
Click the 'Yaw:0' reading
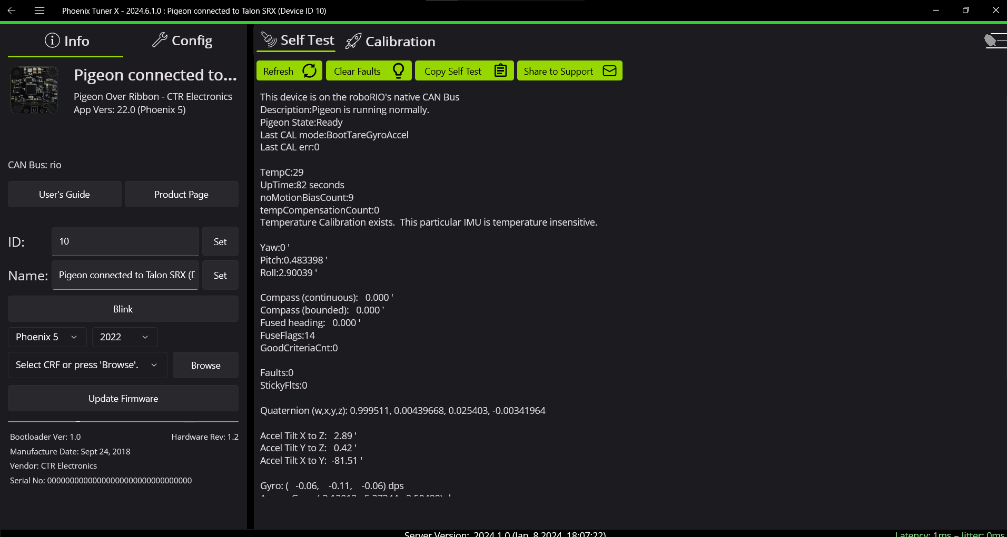(275, 247)
